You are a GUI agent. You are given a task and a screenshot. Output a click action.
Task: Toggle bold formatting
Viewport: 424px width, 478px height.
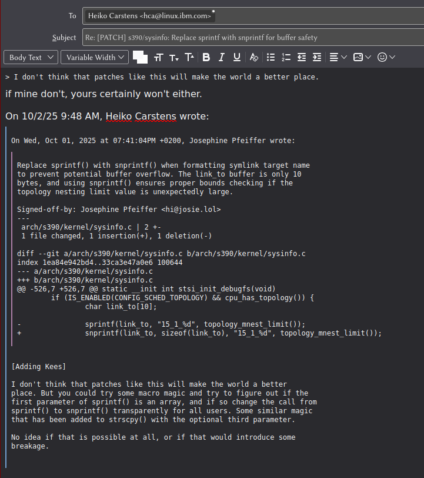coord(206,57)
